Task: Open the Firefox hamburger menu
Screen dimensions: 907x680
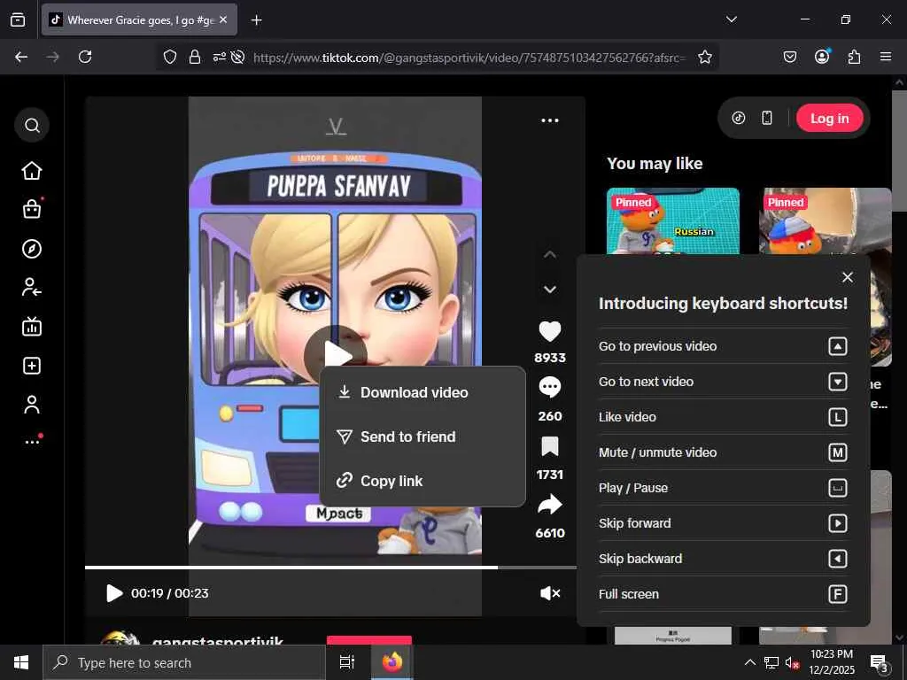Action: point(886,57)
